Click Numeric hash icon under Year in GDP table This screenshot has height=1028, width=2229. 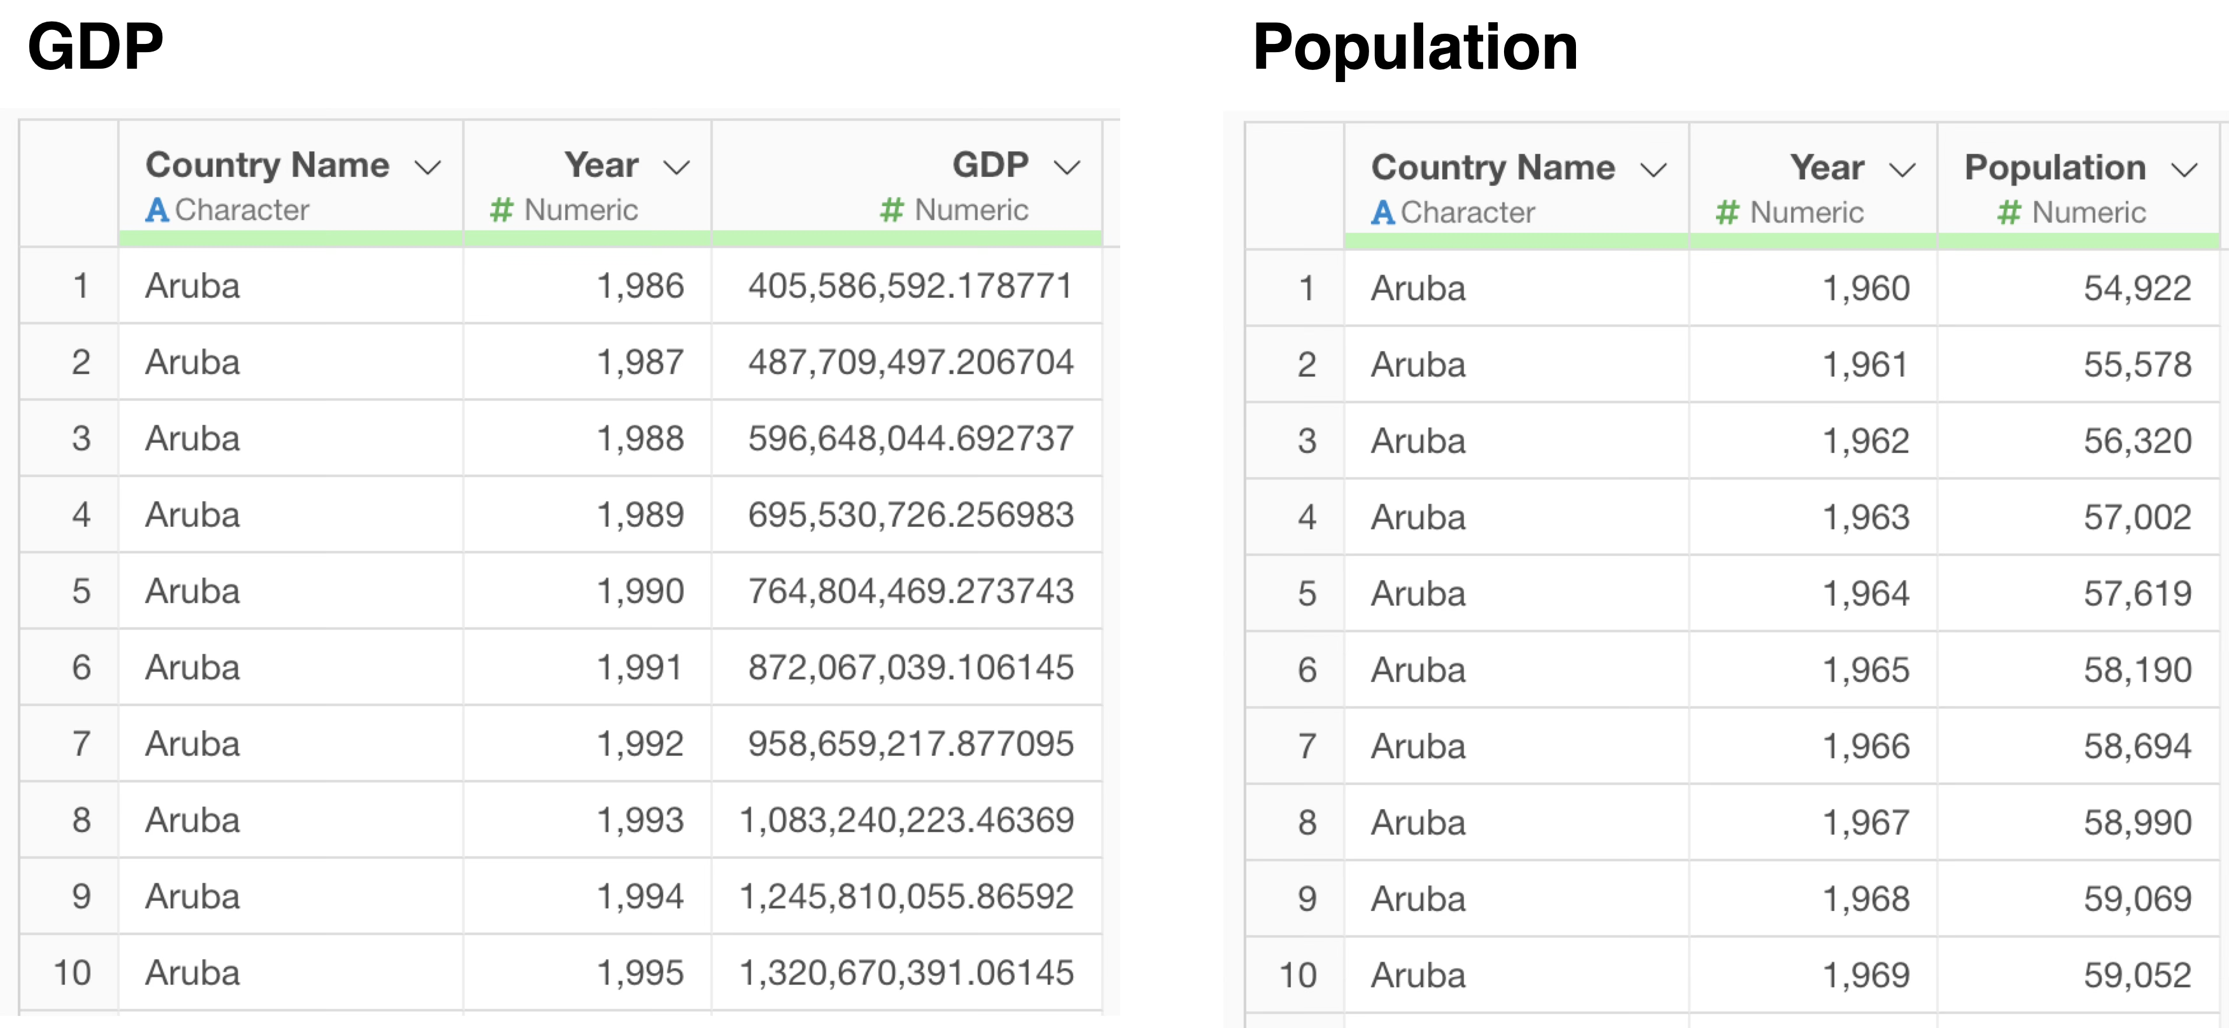[501, 210]
